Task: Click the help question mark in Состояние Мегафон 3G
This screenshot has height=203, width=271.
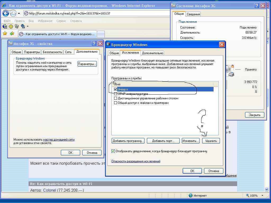Action: point(257,6)
